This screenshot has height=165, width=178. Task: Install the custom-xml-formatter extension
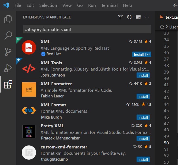coord(143,160)
